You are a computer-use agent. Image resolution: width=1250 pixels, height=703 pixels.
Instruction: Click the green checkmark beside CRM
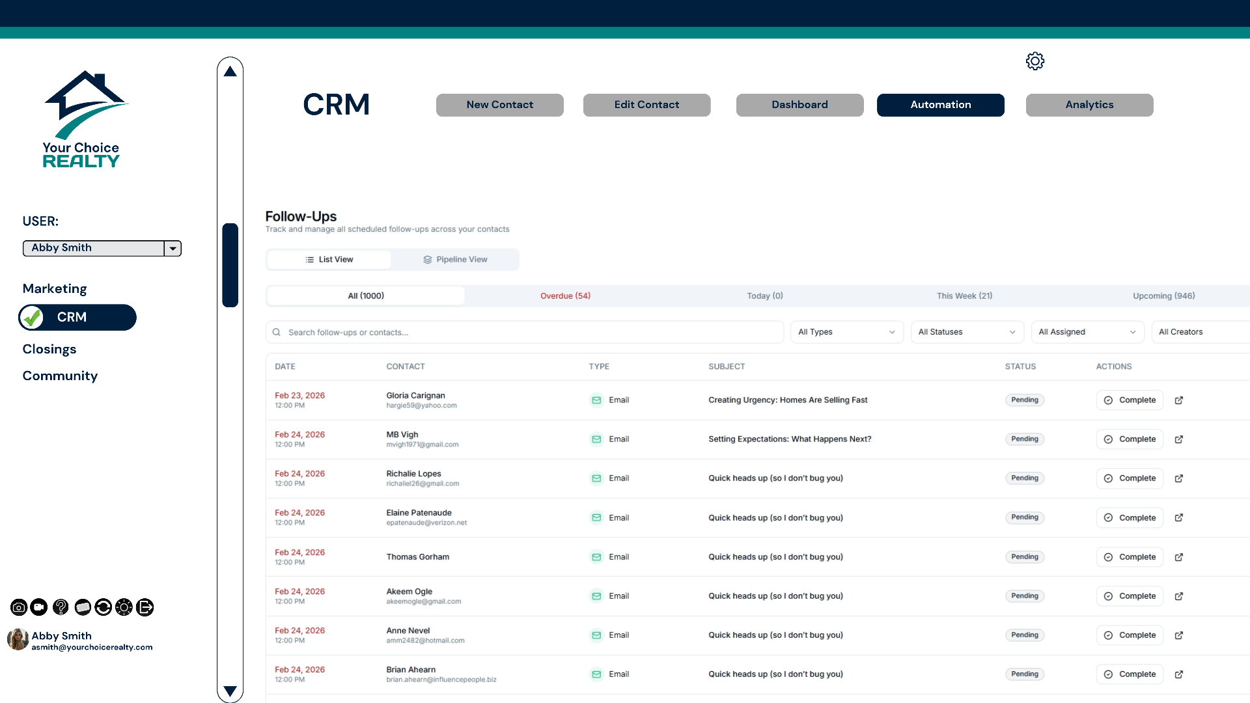(31, 318)
